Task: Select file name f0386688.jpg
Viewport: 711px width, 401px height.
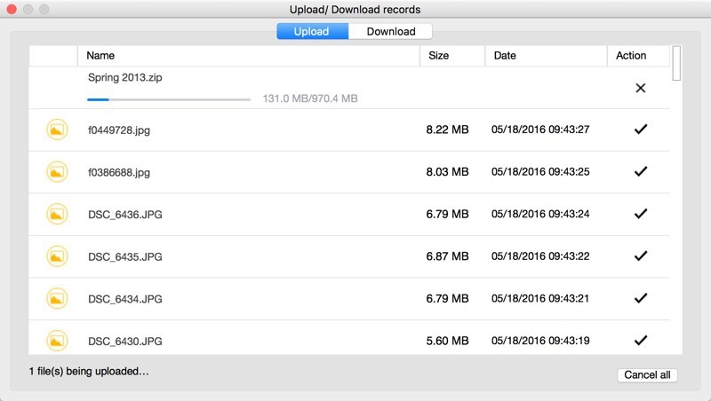Action: (119, 172)
